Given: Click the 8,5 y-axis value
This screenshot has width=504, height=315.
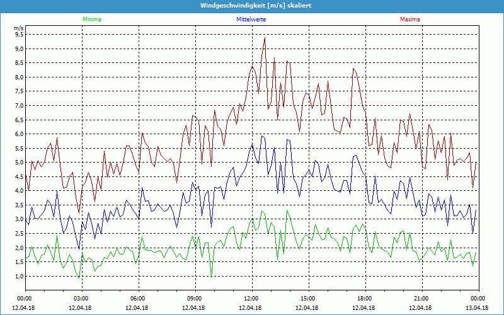Looking at the screenshot, I should tap(20, 63).
